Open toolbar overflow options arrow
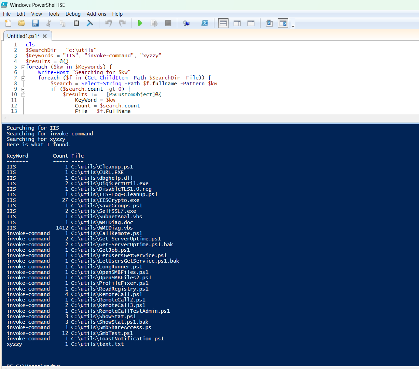 [293, 26]
